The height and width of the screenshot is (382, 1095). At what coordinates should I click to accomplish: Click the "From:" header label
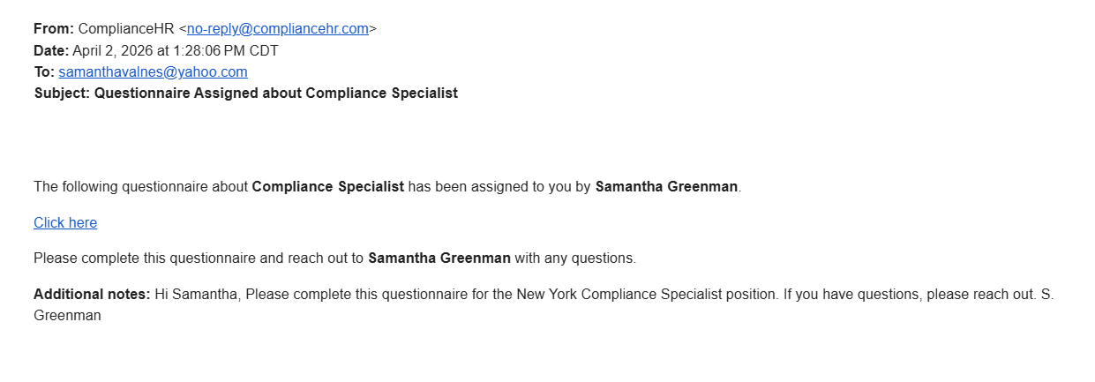[x=54, y=28]
